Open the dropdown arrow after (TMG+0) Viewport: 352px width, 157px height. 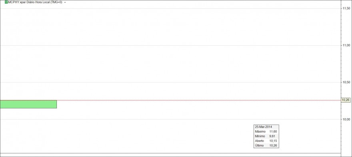65,2
